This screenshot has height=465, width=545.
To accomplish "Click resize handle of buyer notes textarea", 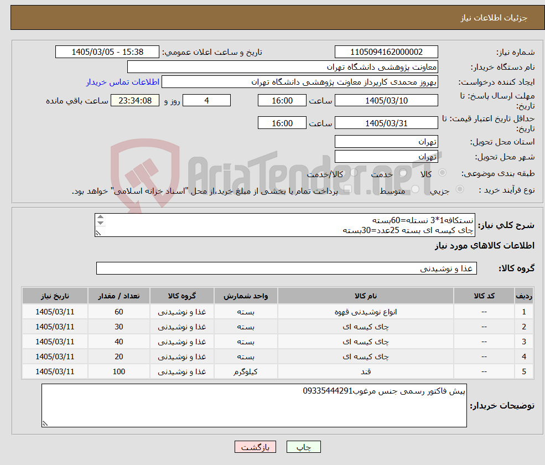I will point(45,423).
